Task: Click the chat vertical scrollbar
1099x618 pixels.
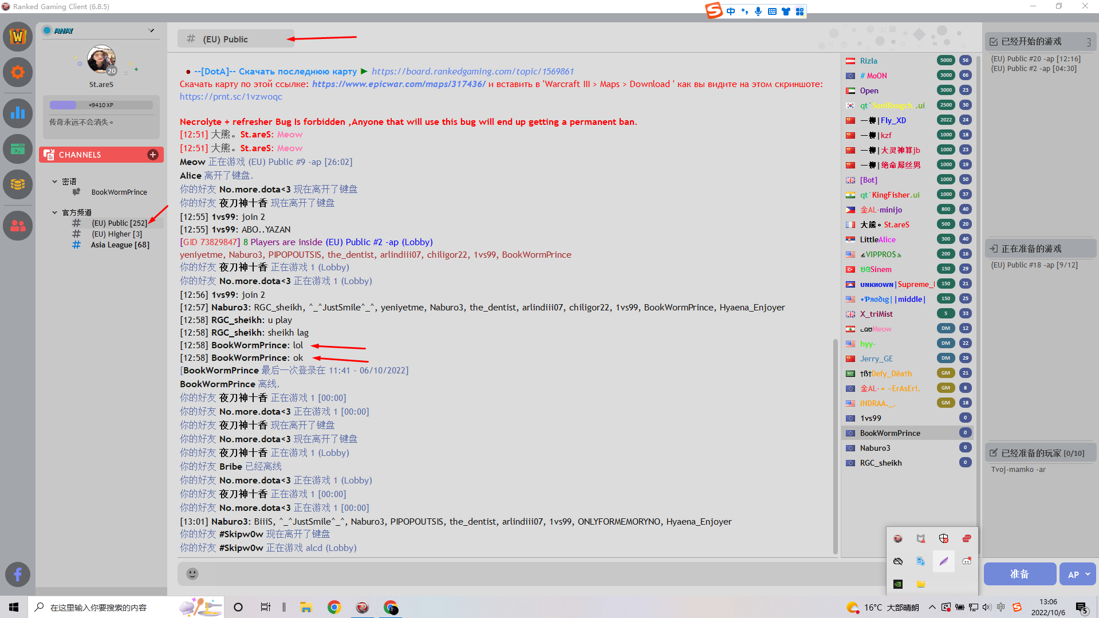Action: pyautogui.click(x=836, y=447)
